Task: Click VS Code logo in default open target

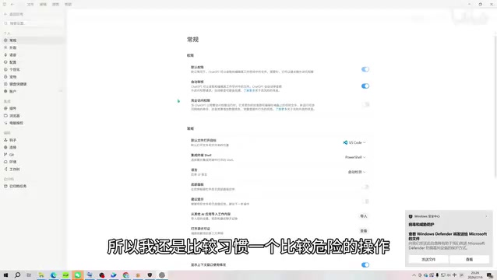Action: pyautogui.click(x=345, y=142)
